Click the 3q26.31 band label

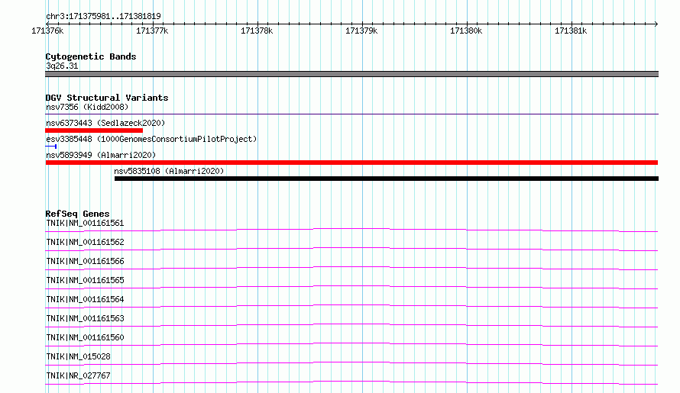62,66
